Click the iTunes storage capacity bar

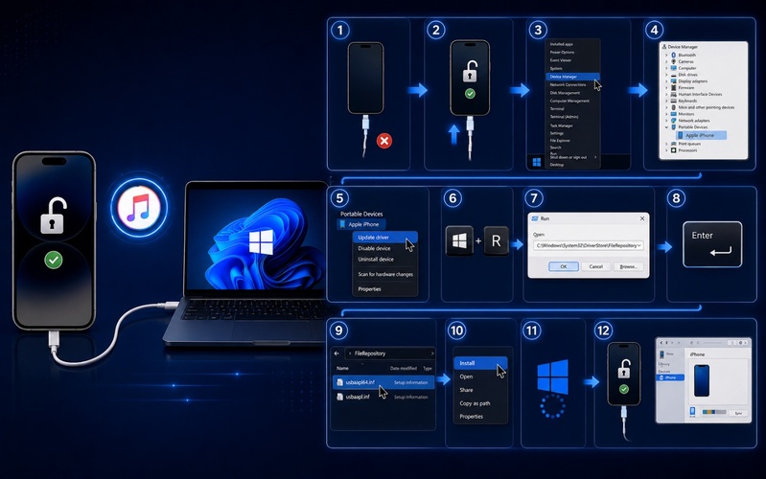coord(714,412)
